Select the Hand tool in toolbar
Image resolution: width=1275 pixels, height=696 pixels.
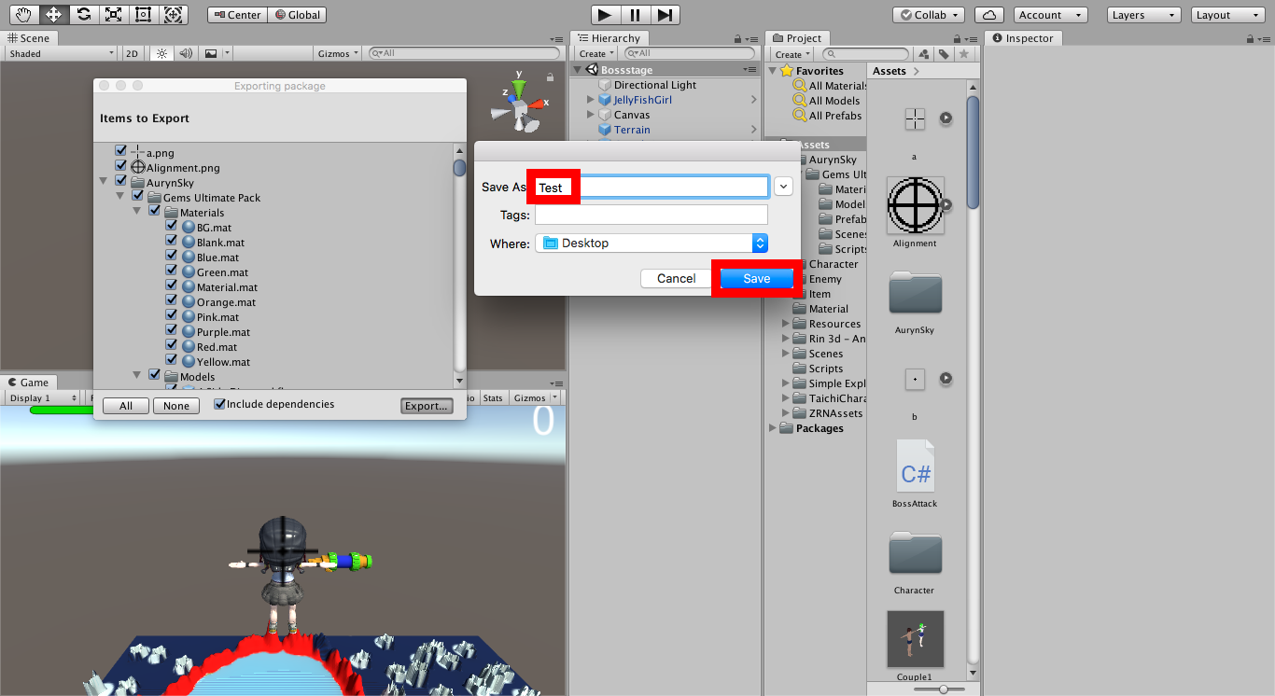tap(23, 15)
